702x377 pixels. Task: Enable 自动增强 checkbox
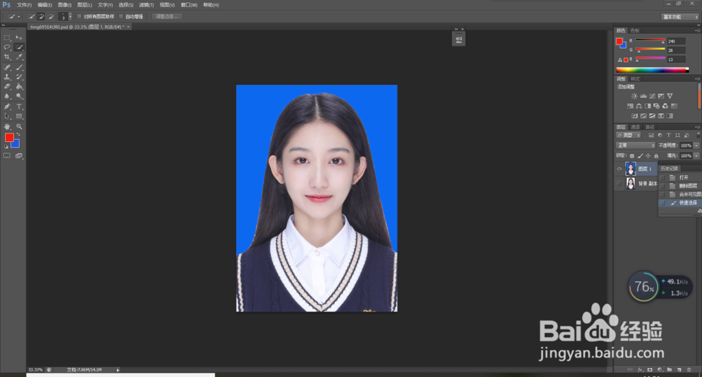point(121,17)
